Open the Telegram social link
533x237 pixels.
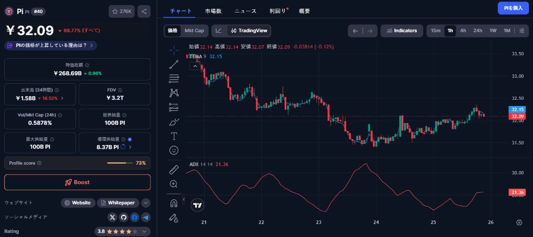pyautogui.click(x=146, y=217)
